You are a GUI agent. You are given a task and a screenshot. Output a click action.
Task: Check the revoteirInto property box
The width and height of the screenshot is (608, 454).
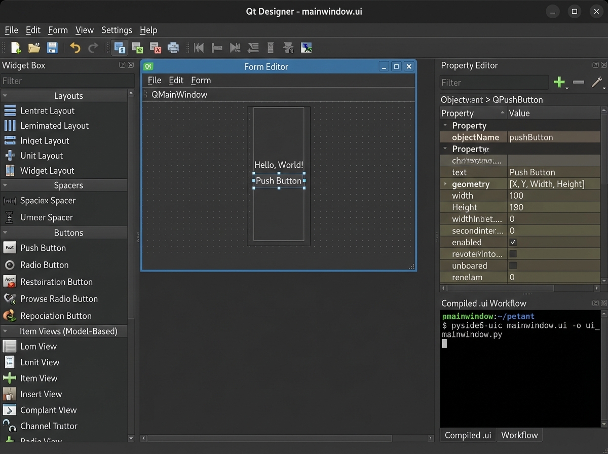512,254
